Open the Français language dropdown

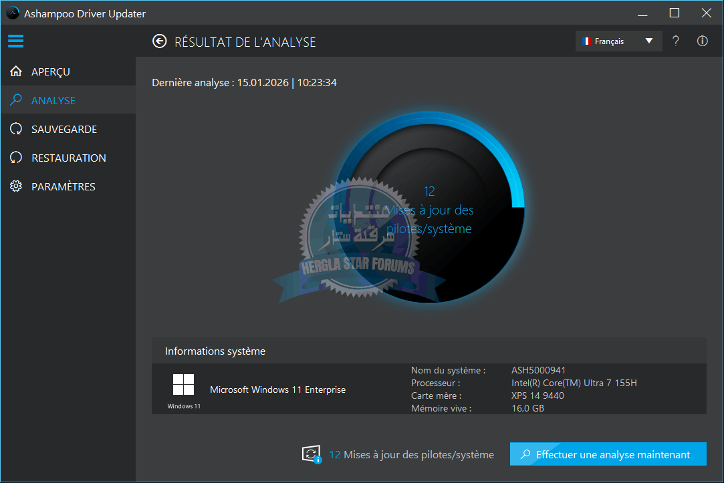click(609, 41)
